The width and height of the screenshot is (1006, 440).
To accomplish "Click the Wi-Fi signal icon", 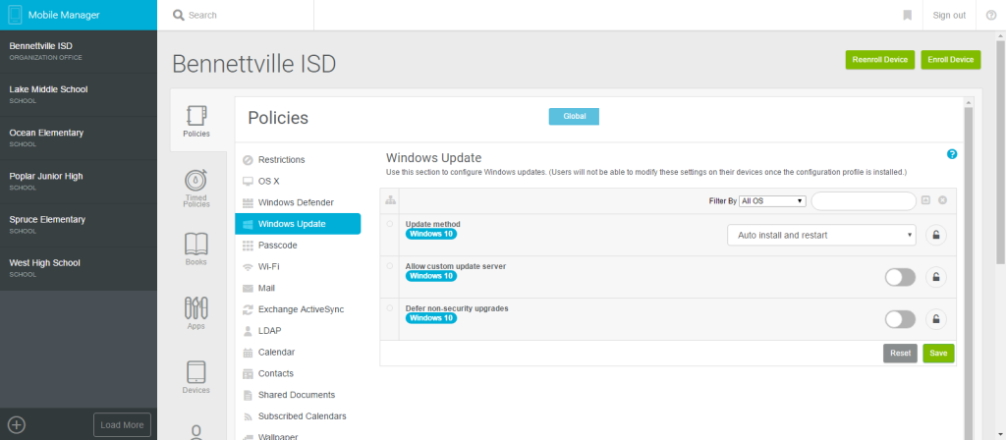I will pyautogui.click(x=248, y=267).
